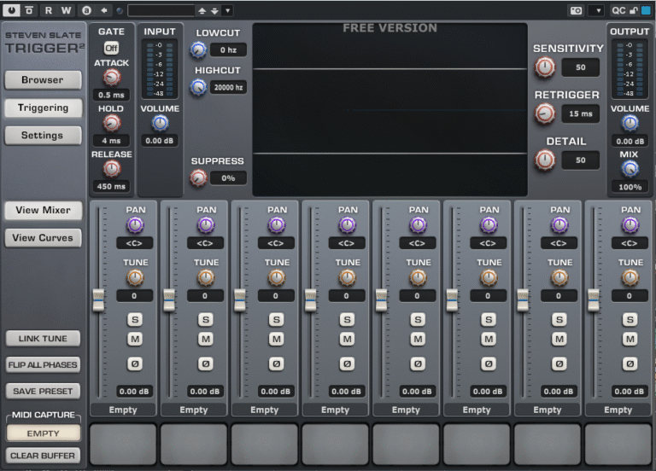Click the first empty sample pad slot

(123, 444)
